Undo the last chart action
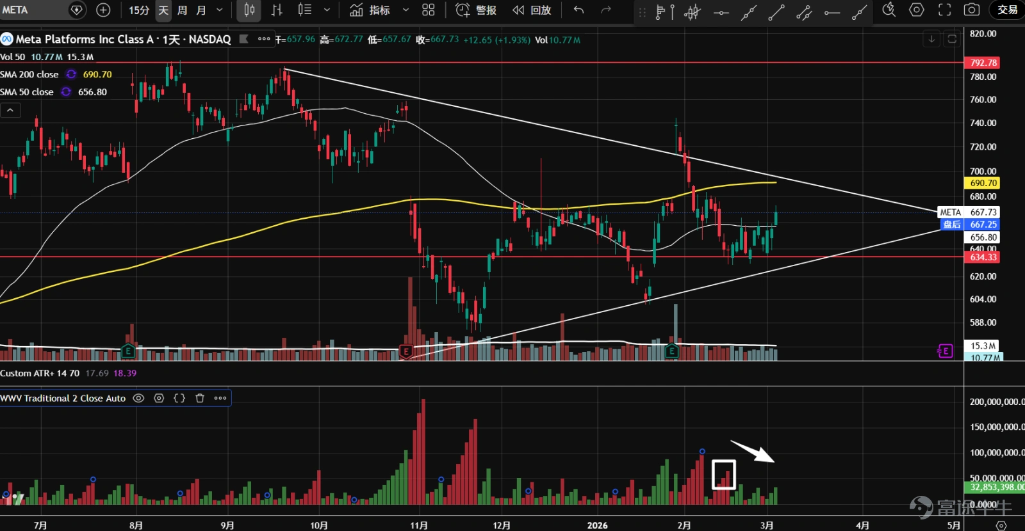 (x=578, y=10)
